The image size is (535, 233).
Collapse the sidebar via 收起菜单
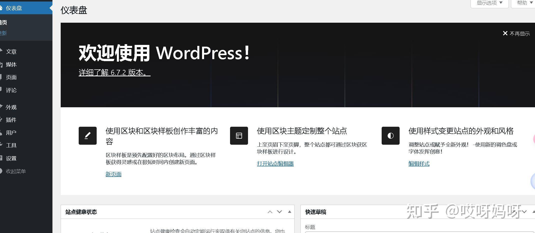(16, 171)
